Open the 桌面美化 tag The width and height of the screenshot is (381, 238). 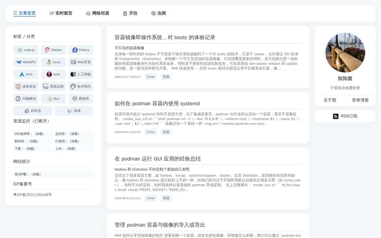point(26,86)
